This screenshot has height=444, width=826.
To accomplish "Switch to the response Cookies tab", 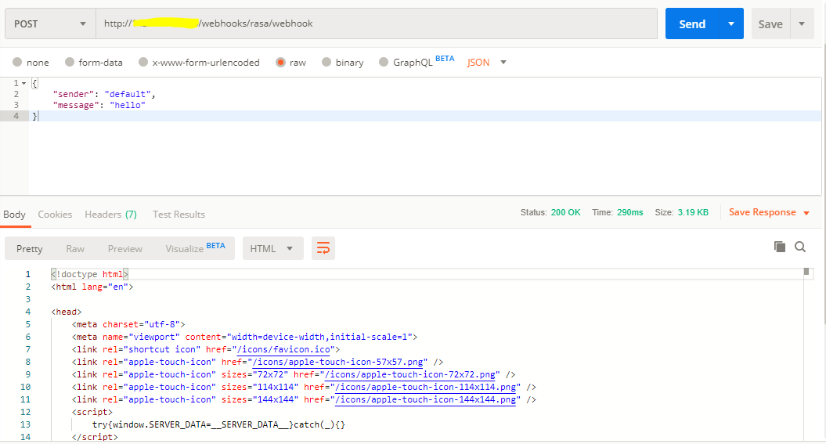I will [55, 214].
